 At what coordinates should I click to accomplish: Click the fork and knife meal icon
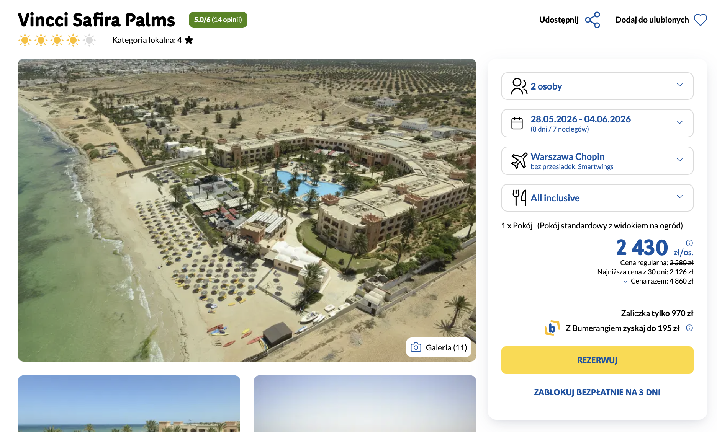point(519,198)
